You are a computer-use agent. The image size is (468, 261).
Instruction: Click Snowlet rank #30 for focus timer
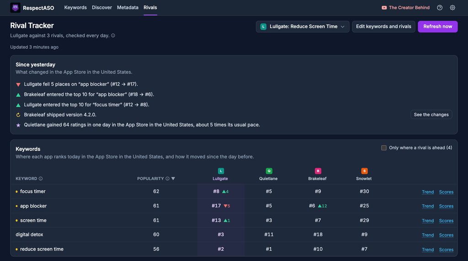(364, 191)
